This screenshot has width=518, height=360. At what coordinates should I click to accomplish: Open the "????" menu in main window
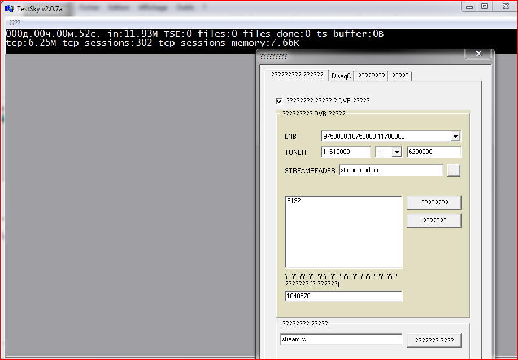[x=15, y=23]
